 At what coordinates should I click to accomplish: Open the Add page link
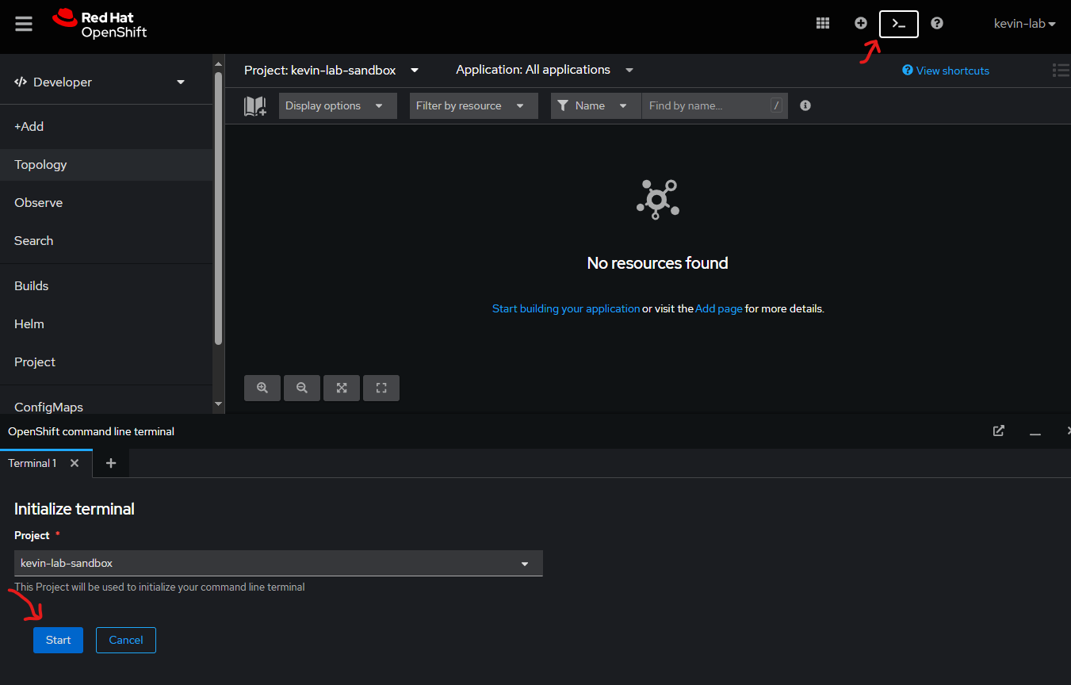coord(719,308)
